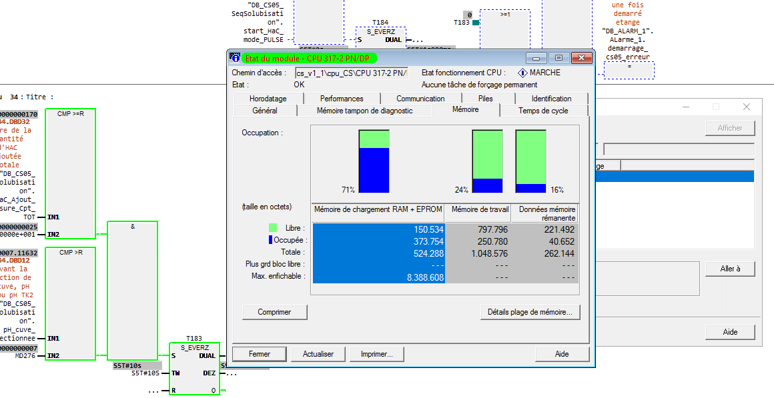Refresh the data with Actualiser
Image resolution: width=774 pixels, height=398 pixels.
pyautogui.click(x=318, y=354)
